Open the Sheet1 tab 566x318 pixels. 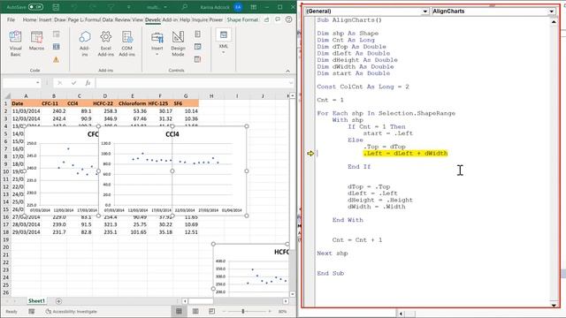(36, 300)
